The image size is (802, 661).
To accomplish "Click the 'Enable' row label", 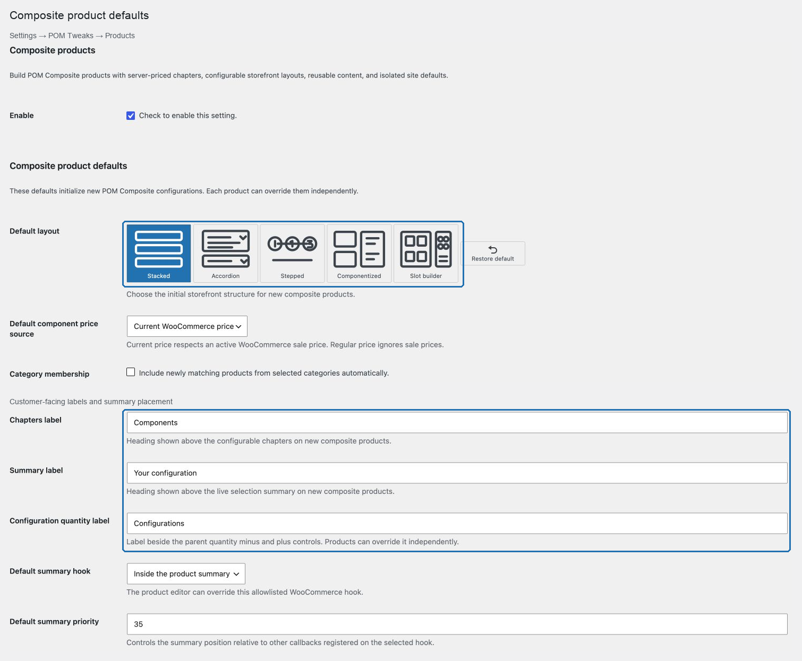I will tap(22, 115).
